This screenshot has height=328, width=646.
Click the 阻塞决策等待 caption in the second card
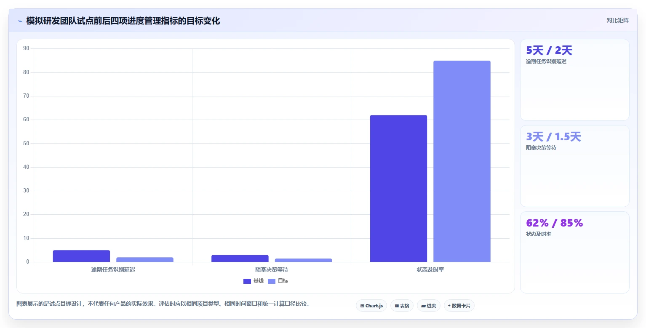point(541,148)
